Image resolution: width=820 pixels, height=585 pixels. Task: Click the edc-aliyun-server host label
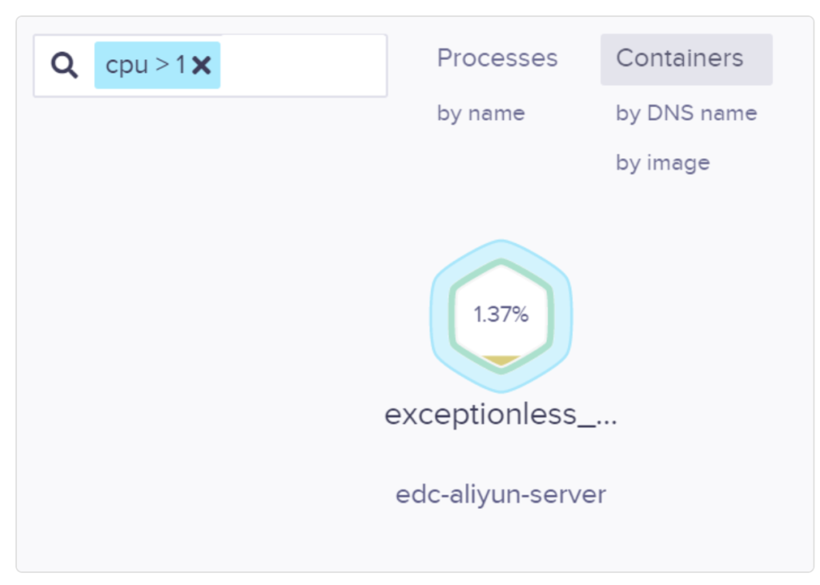pos(501,495)
